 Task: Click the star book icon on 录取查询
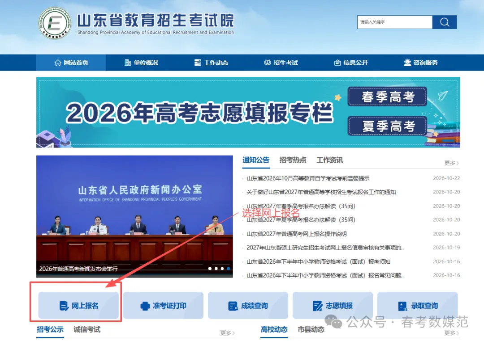pyautogui.click(x=402, y=306)
